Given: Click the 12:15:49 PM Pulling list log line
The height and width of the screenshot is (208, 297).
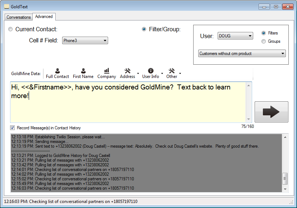Looking at the screenshot, I should [x=60, y=184].
